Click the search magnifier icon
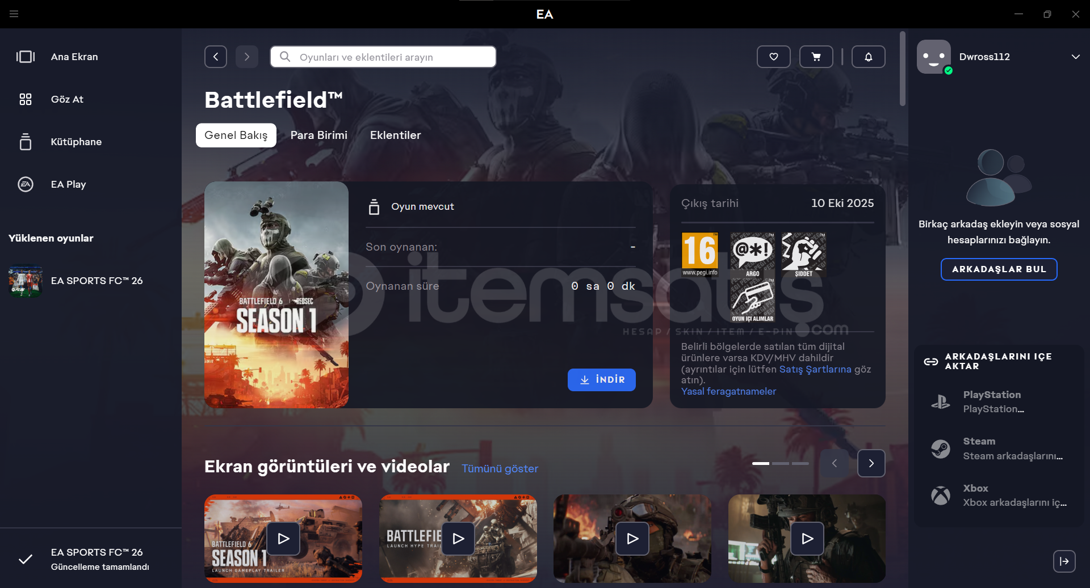1090x588 pixels. (x=285, y=57)
